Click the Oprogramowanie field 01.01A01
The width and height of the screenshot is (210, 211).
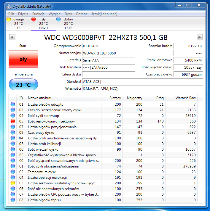tap(109, 46)
